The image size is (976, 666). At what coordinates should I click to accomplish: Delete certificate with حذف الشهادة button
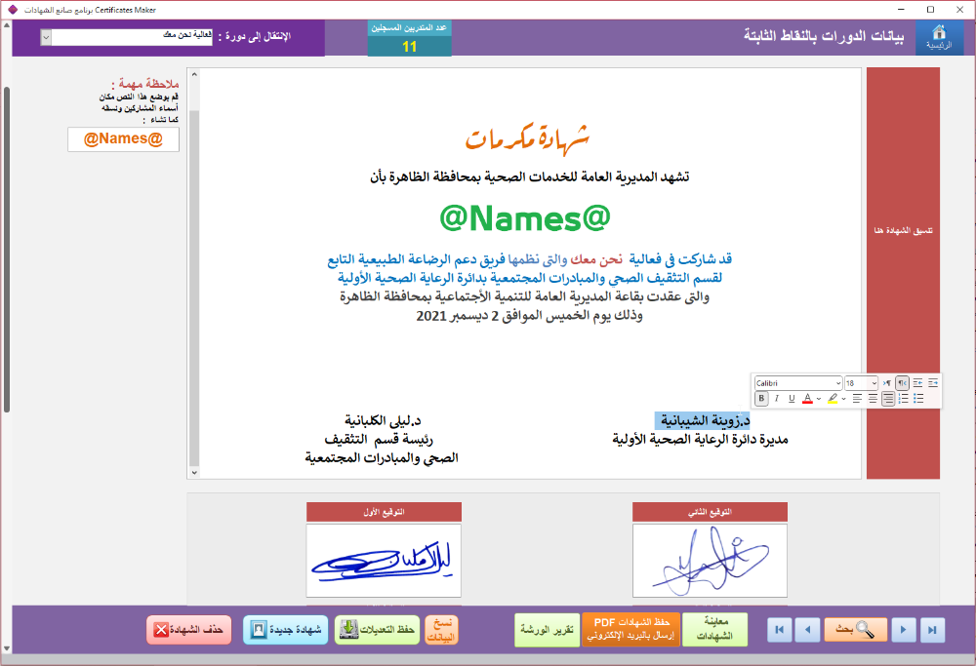click(x=185, y=630)
